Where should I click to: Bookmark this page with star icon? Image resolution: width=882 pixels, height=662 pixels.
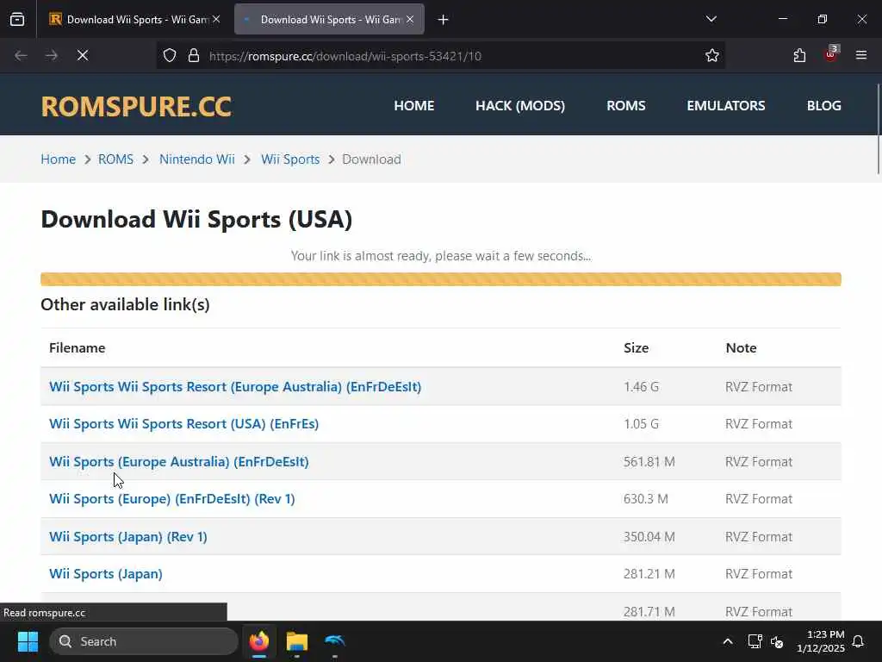pos(712,55)
